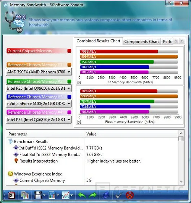
Task: Click the results list scrollbar down arrow
Action: pyautogui.click(x=181, y=182)
